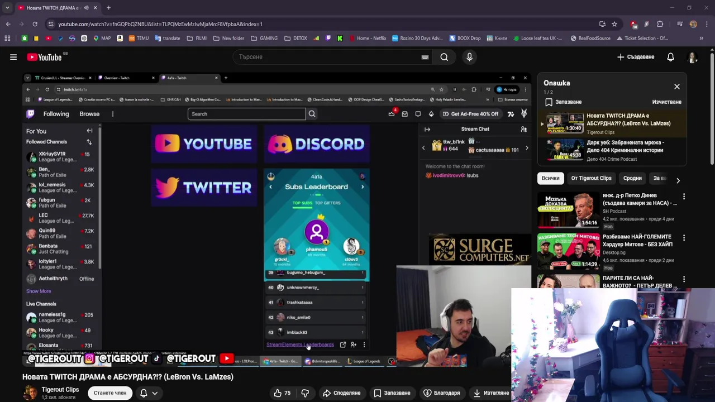Open Chrome media controls icon
Viewport: 715px width, 402px height.
[x=680, y=24]
